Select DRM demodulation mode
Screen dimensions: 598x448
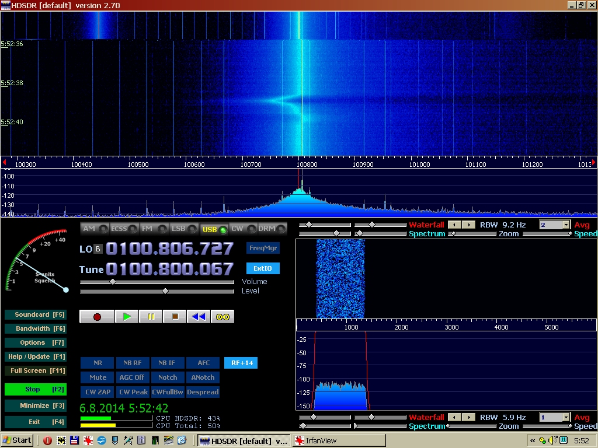pos(272,229)
